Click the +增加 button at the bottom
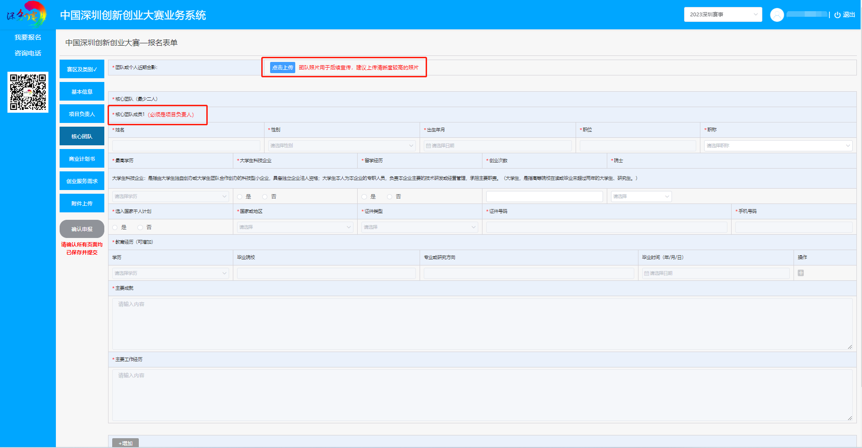862x448 pixels. coord(126,443)
